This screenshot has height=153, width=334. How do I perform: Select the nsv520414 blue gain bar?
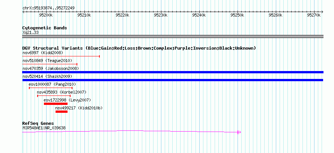coord(173,80)
